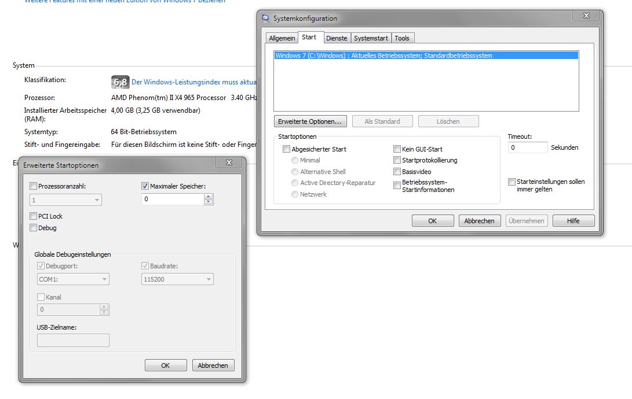Enable Startprotokollierung checkbox
The image size is (632, 399).
click(x=397, y=160)
